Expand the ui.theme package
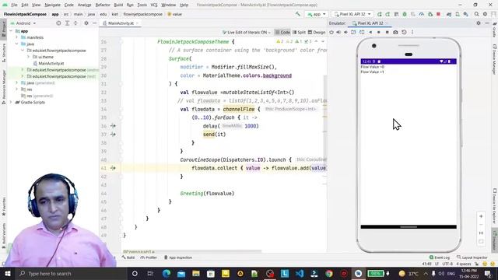 tap(28, 57)
